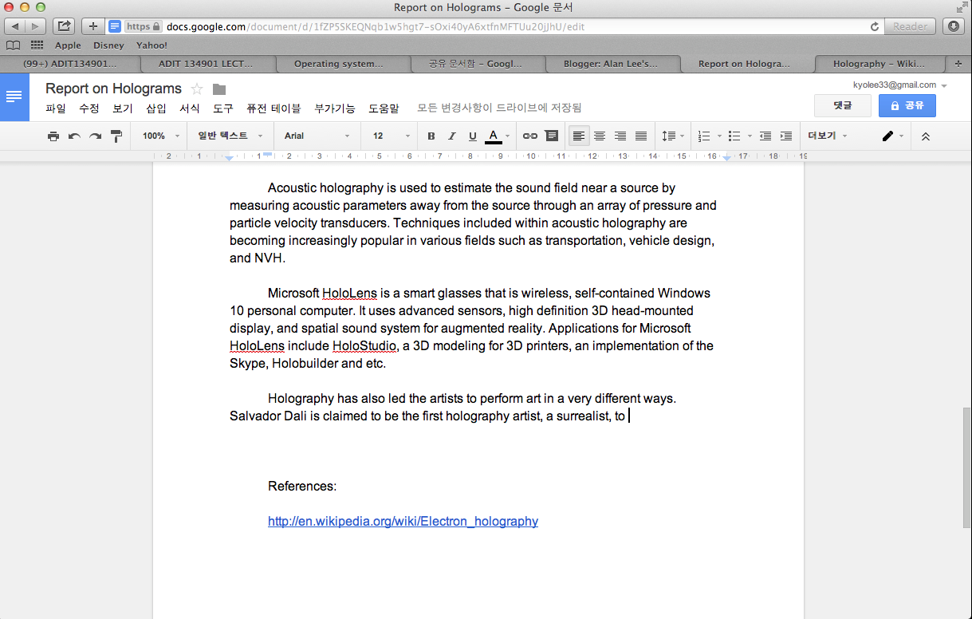Open the Docs home menu icon
Viewport: 972px width, 619px height.
(14, 97)
